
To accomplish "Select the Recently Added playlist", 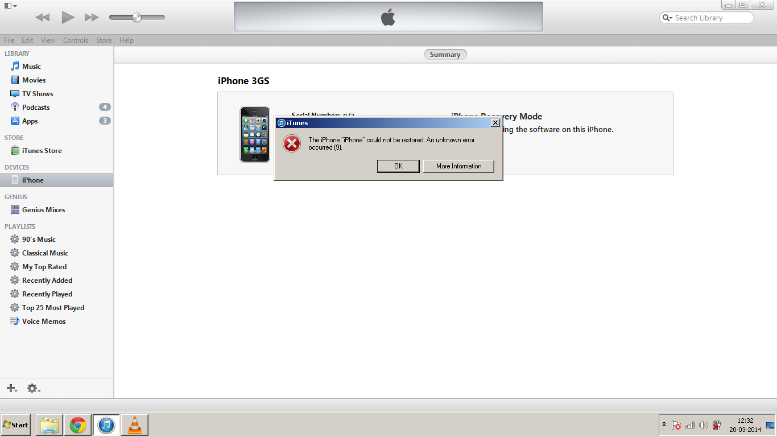I will pyautogui.click(x=57, y=281).
